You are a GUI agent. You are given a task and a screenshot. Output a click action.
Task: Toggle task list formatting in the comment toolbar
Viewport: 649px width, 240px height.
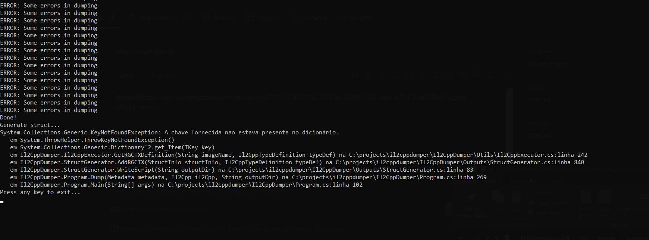463,75
